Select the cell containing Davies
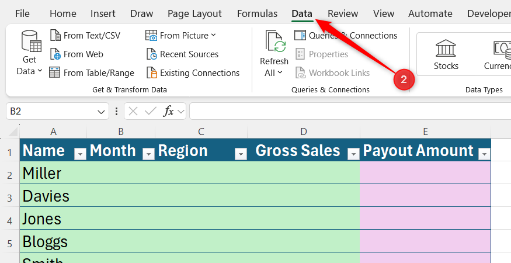Screen dimensions: 511x263 [53, 196]
